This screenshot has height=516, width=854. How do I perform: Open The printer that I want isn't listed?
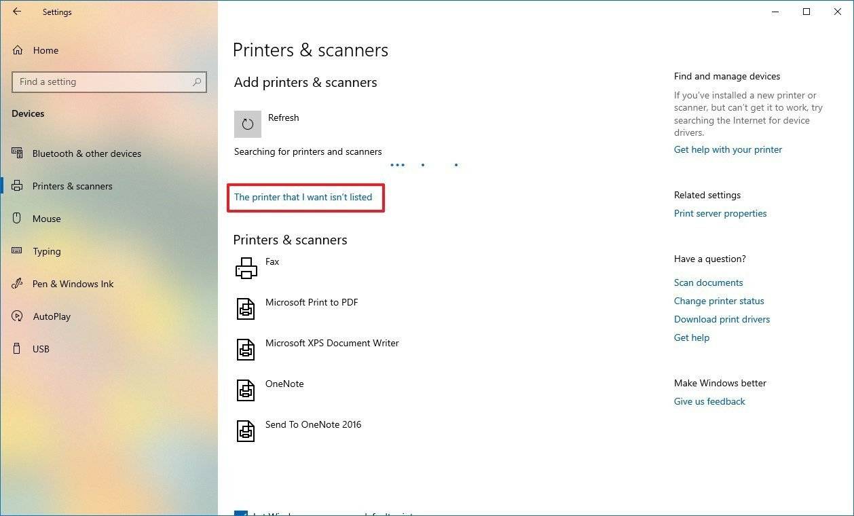click(303, 197)
